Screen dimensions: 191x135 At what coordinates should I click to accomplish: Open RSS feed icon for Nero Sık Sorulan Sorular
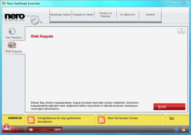(101, 120)
